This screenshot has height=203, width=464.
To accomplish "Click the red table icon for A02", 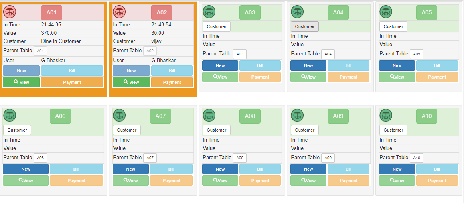I will [119, 12].
